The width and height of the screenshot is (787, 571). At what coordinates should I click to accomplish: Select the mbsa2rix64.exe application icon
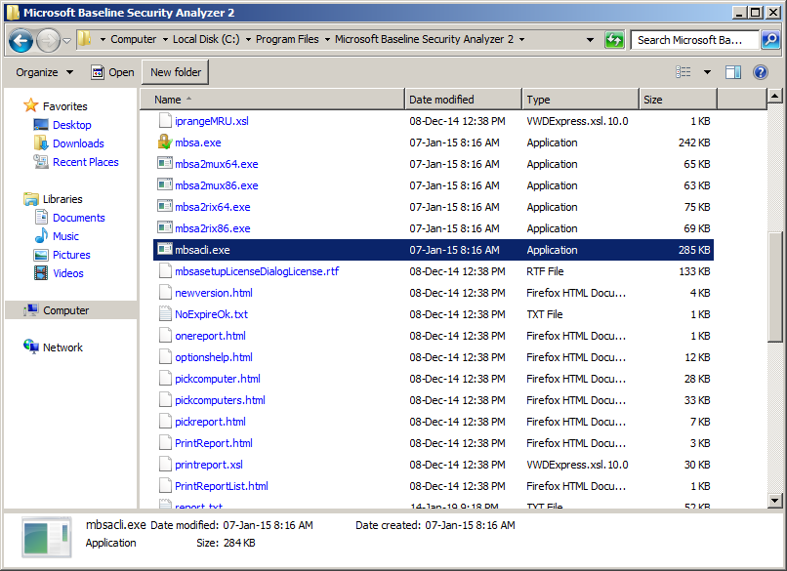click(x=165, y=207)
